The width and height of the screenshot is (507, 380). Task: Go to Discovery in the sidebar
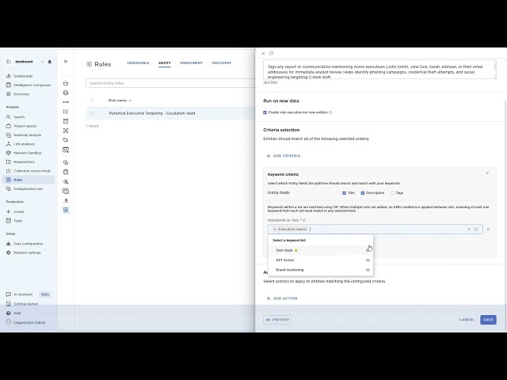coord(17,94)
